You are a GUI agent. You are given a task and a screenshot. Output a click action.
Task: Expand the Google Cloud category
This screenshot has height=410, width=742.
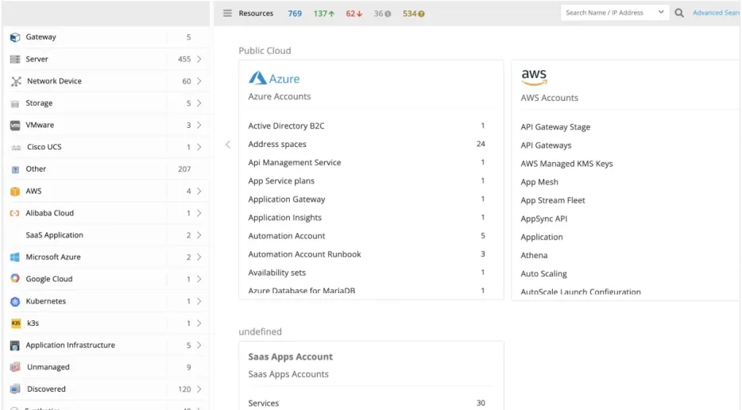click(x=199, y=280)
